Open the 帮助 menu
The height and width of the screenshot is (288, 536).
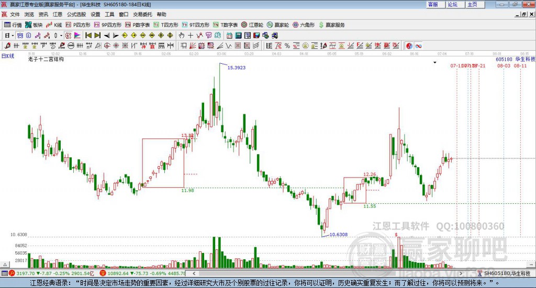(x=161, y=14)
